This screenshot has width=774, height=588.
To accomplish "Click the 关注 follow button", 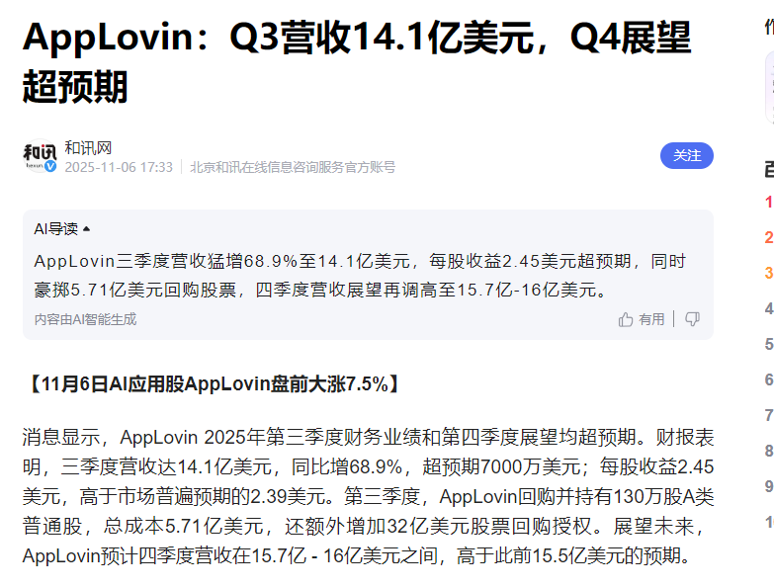I will click(x=686, y=155).
